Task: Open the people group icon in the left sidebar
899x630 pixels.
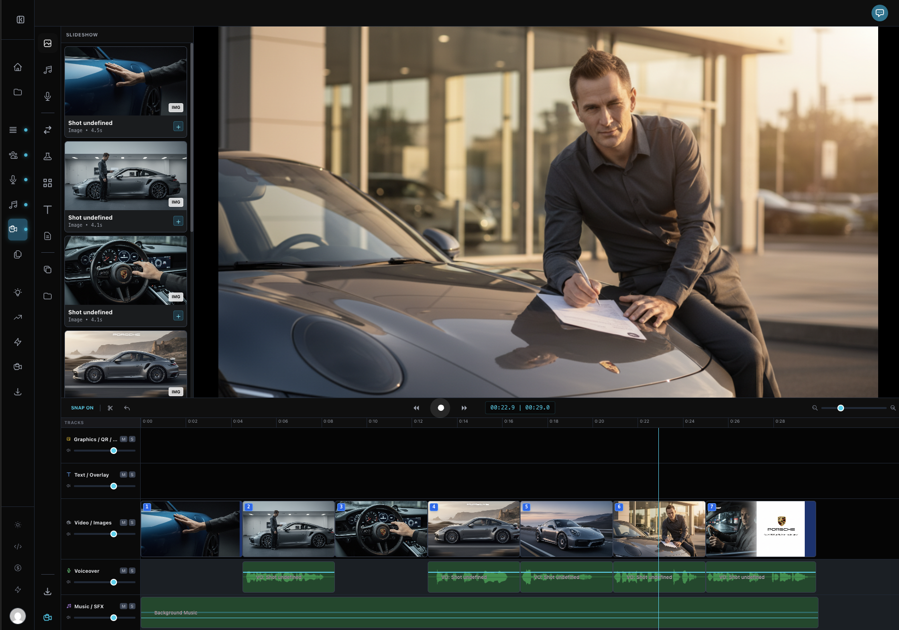Action: pyautogui.click(x=13, y=155)
